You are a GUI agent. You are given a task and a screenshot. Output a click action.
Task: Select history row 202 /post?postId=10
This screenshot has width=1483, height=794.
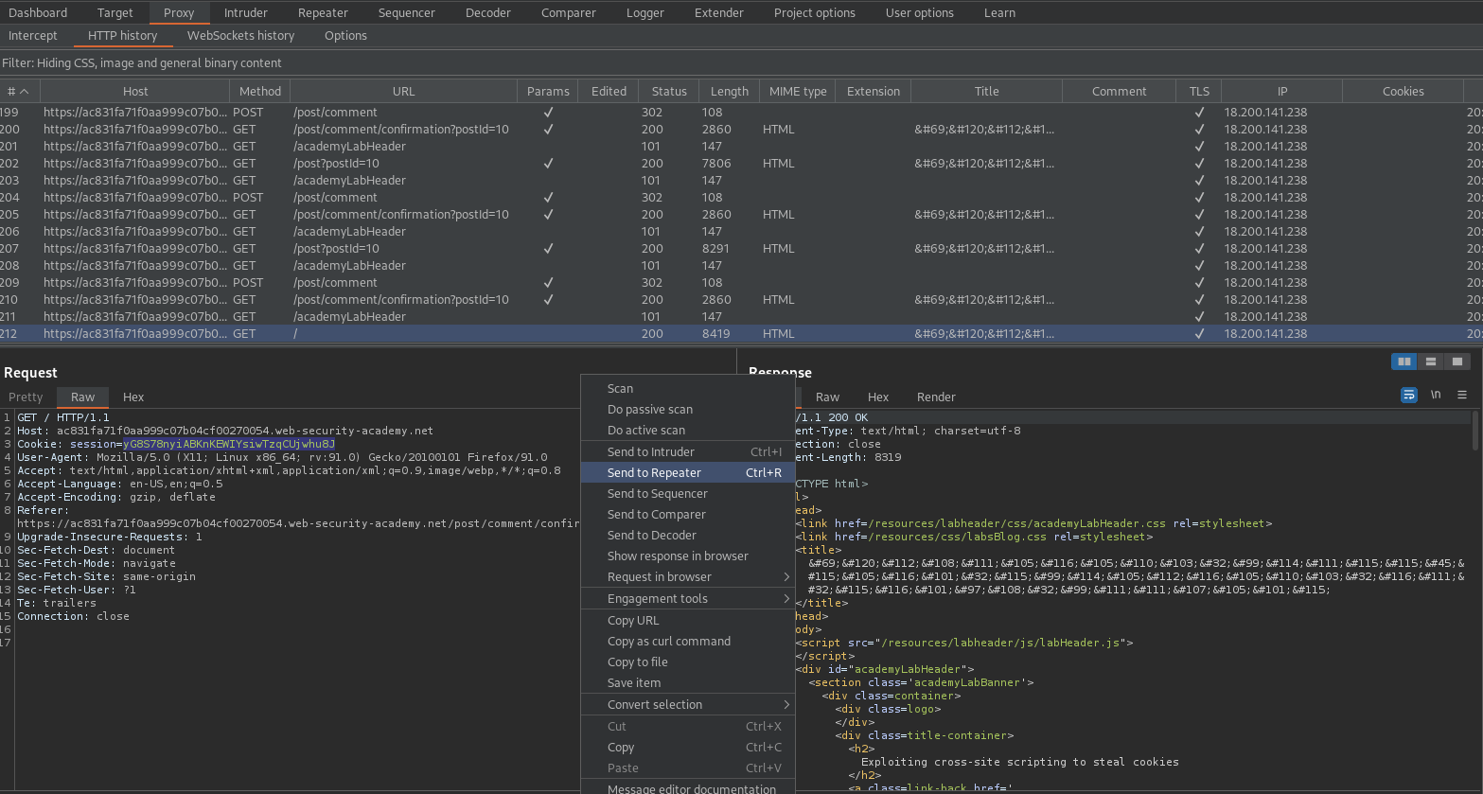[x=741, y=164]
